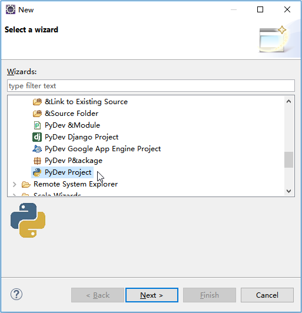This screenshot has height=313, width=302.
Task: Click the Remote System Explorer folder icon
Action: tap(26, 184)
